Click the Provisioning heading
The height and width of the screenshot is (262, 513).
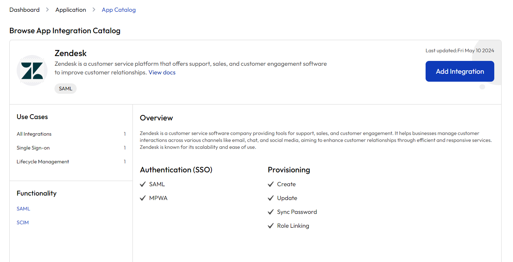(x=289, y=170)
